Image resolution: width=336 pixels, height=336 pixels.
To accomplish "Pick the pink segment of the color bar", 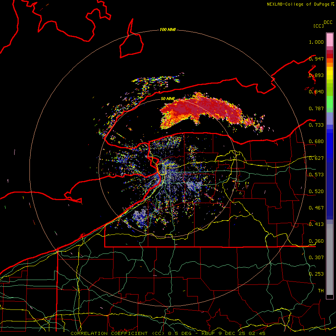I will (x=330, y=40).
